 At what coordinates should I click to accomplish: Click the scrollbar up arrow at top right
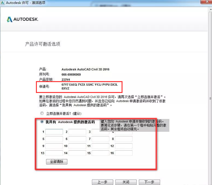[211, 10]
